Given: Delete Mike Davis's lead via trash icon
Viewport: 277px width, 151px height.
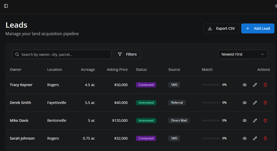Looking at the screenshot, I should pyautogui.click(x=265, y=120).
